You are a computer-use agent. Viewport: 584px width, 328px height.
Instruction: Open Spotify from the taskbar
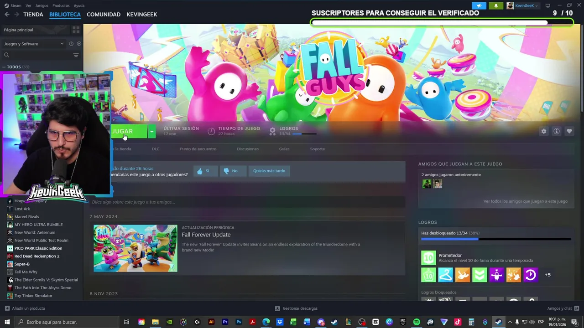click(x=417, y=322)
